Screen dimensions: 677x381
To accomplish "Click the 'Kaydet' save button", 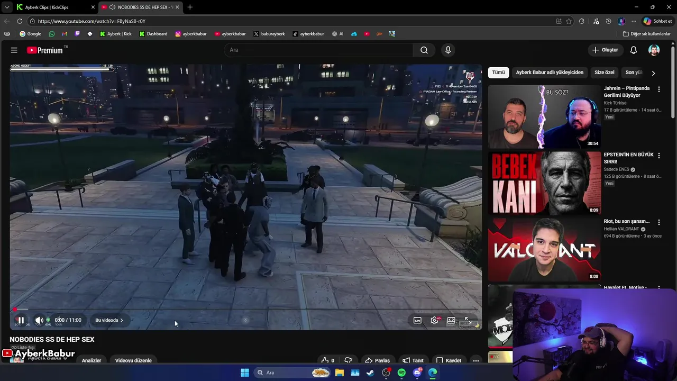I will (449, 360).
